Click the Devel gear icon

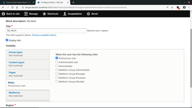pos(88,14)
